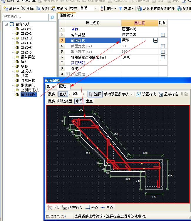Click the 删除 delete X icon
Viewport: 191px width, 221px height.
coord(23,9)
